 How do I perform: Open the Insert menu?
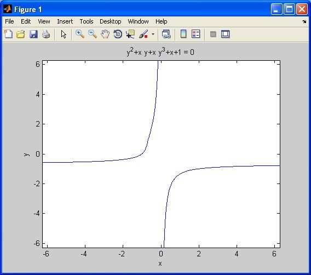click(x=65, y=21)
